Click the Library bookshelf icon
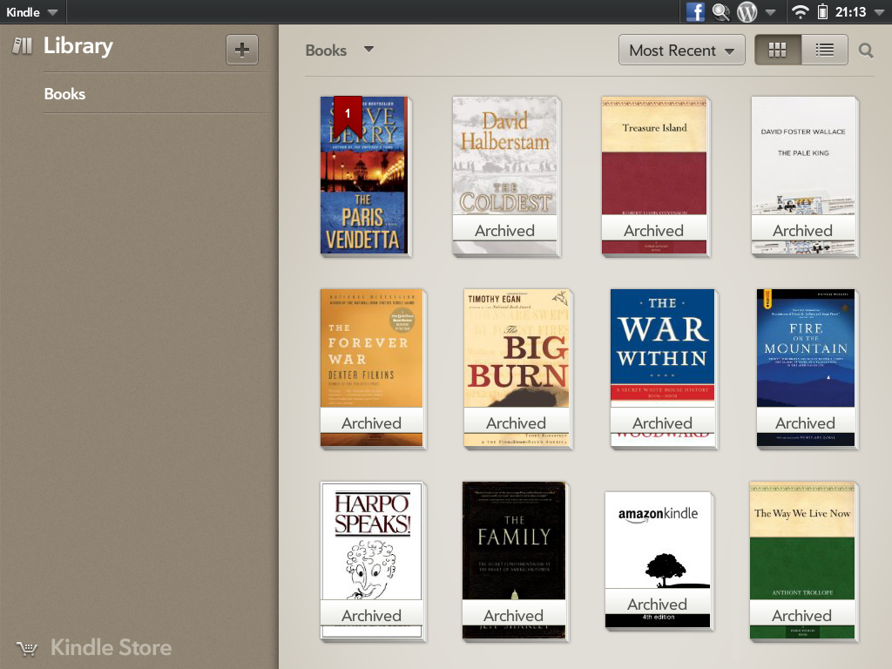 [x=23, y=45]
